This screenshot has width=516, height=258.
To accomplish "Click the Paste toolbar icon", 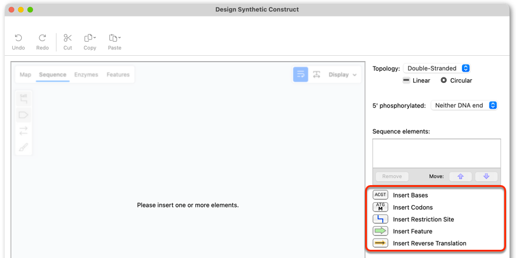I will tap(113, 38).
